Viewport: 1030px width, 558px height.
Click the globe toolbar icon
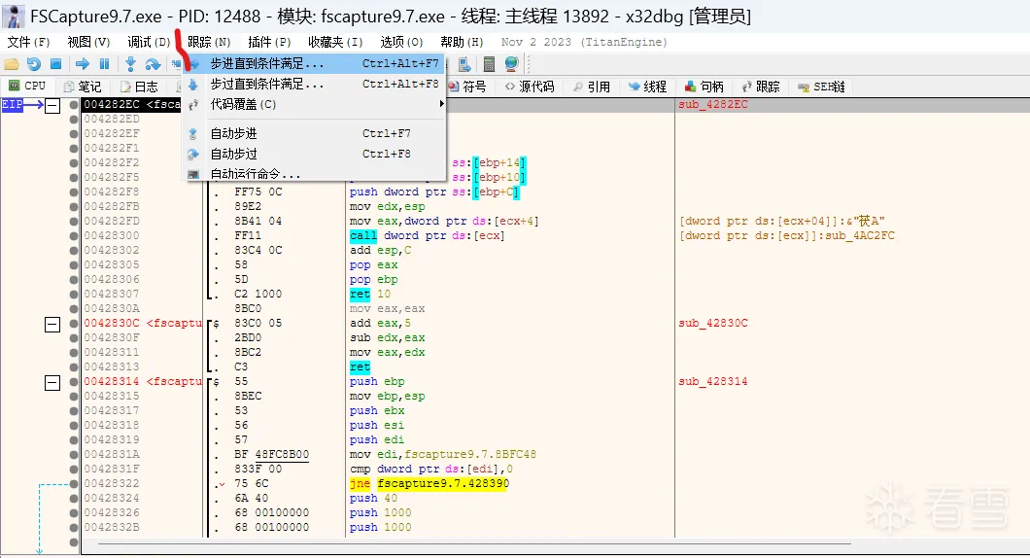[512, 64]
